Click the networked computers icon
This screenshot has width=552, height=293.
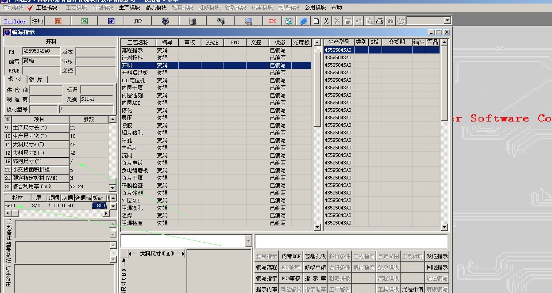(x=220, y=21)
